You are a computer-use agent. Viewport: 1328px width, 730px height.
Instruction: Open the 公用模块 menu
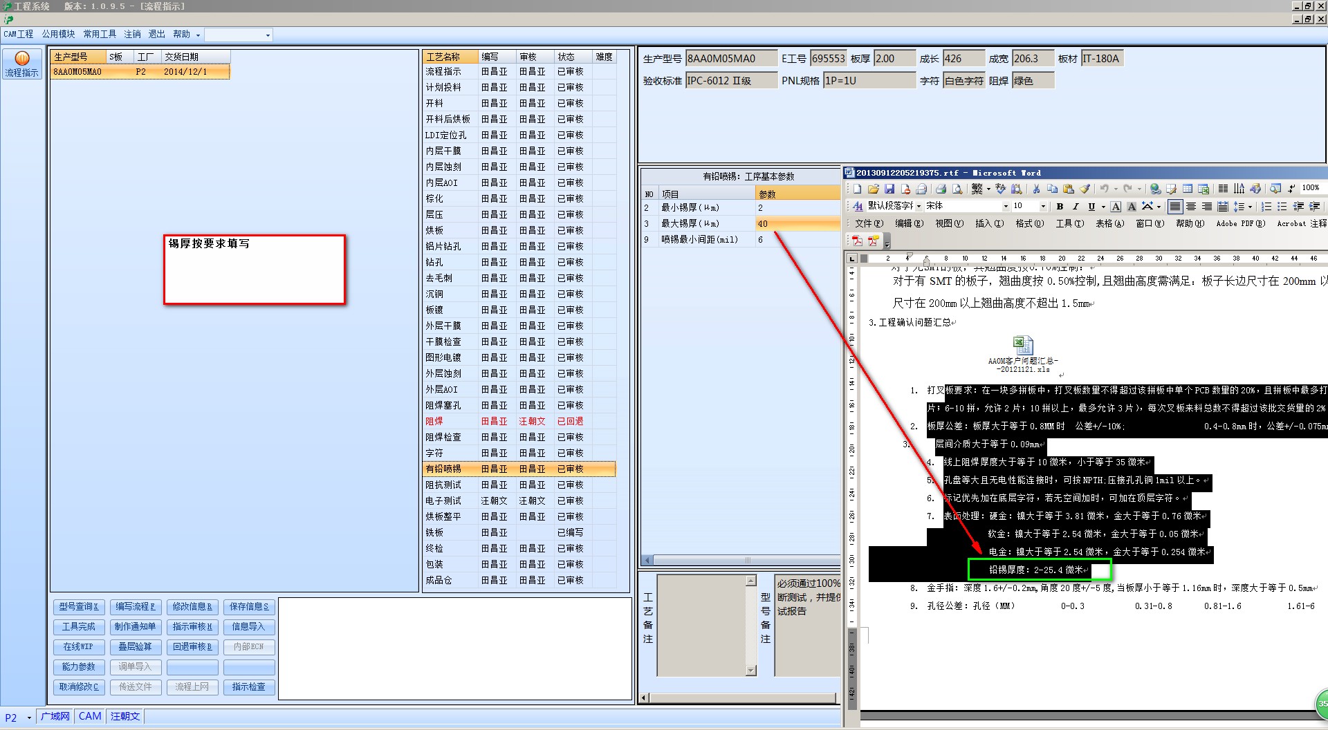click(58, 34)
